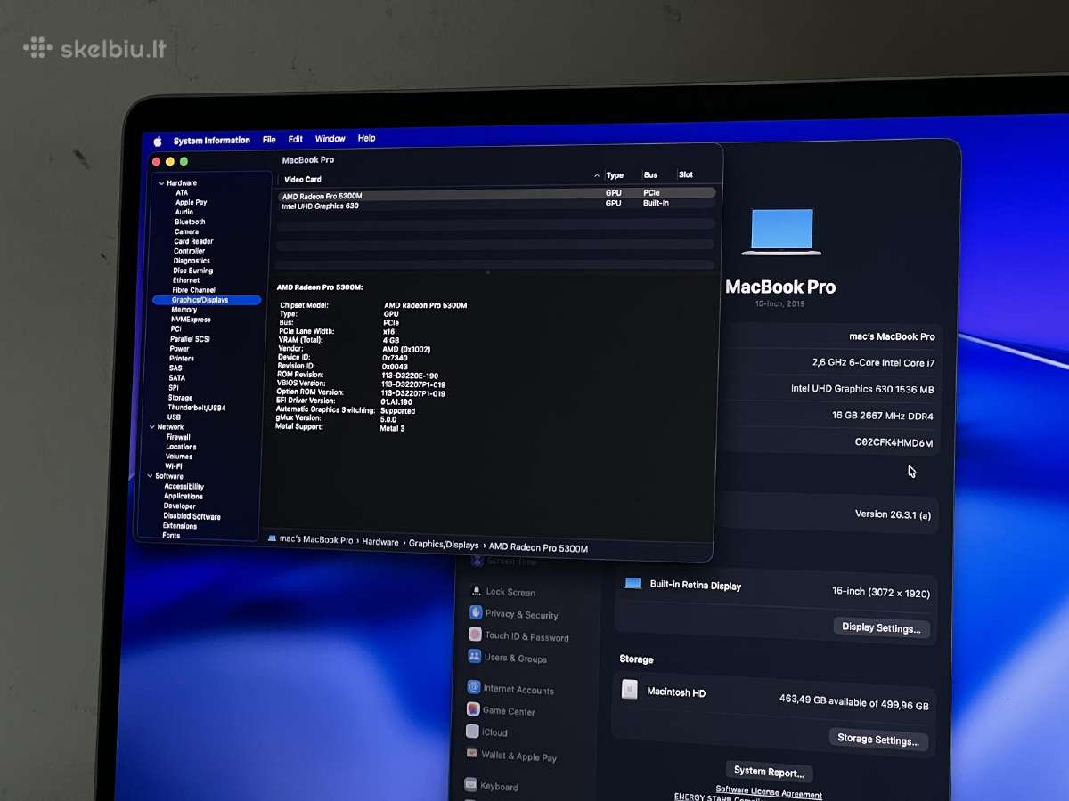Click the Version 26.3.1 (a) text

[x=893, y=514]
